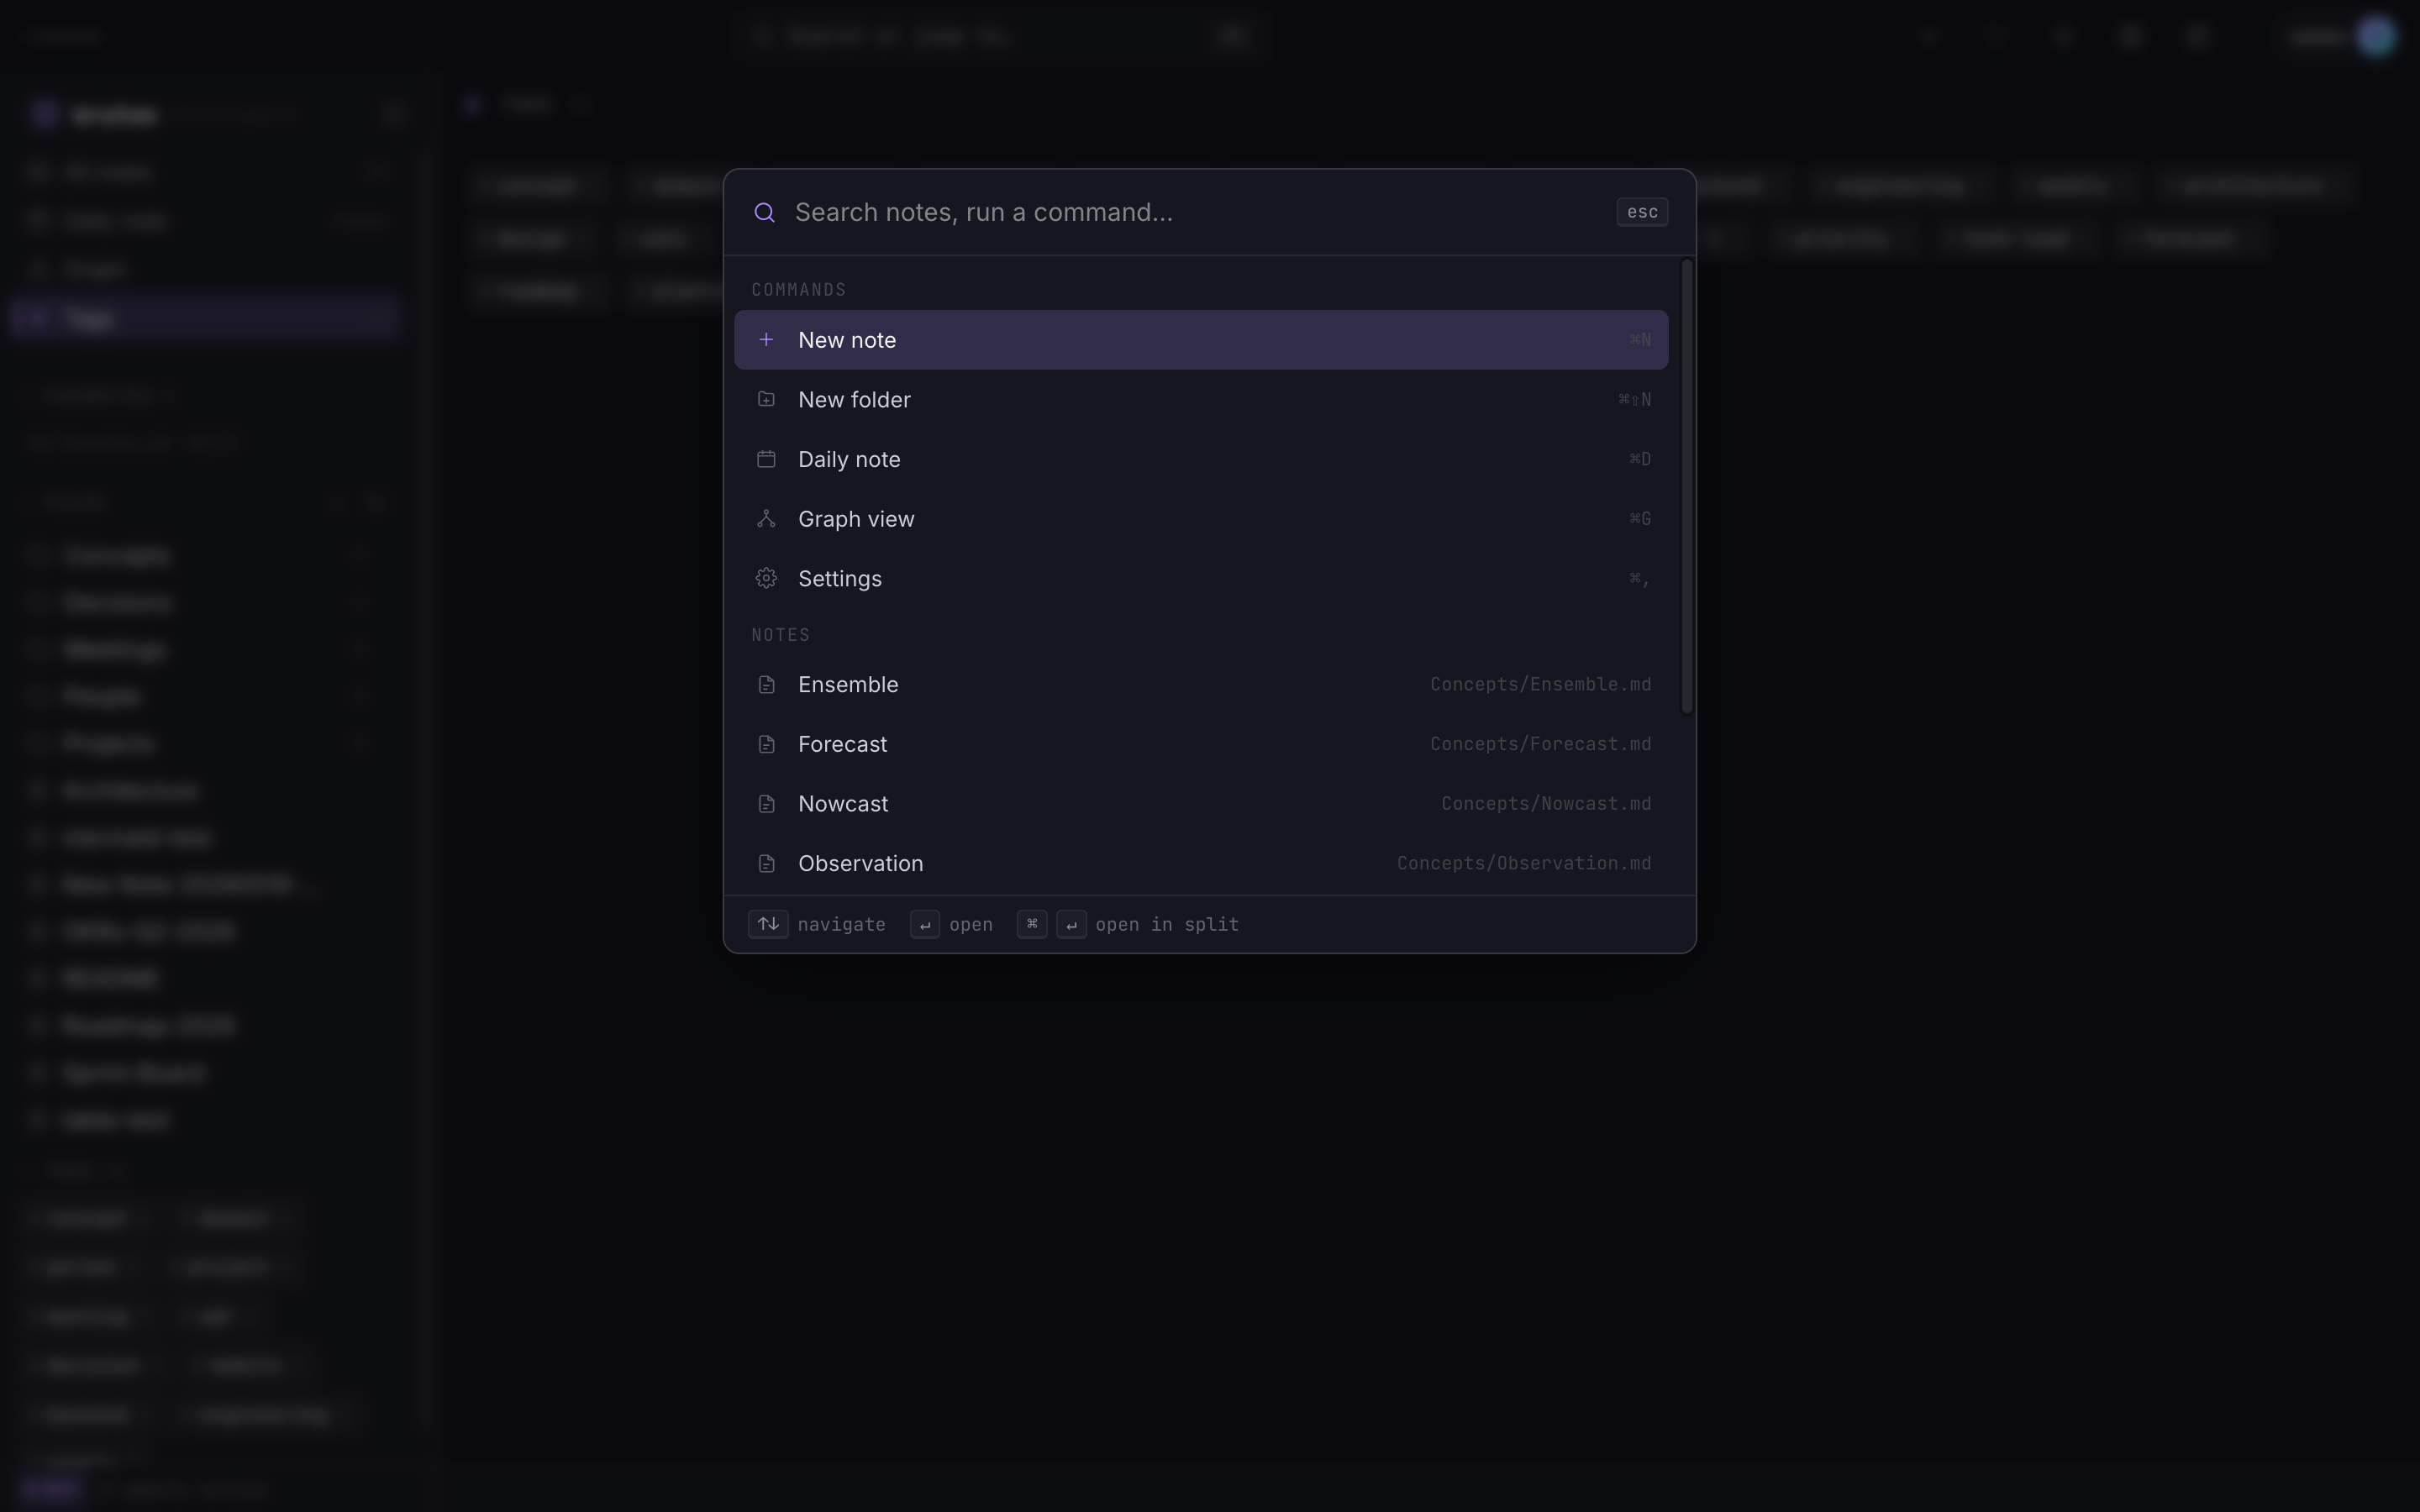Viewport: 2420px width, 1512px height.
Task: Click the graph node icon beside Graph view
Action: coord(766,519)
